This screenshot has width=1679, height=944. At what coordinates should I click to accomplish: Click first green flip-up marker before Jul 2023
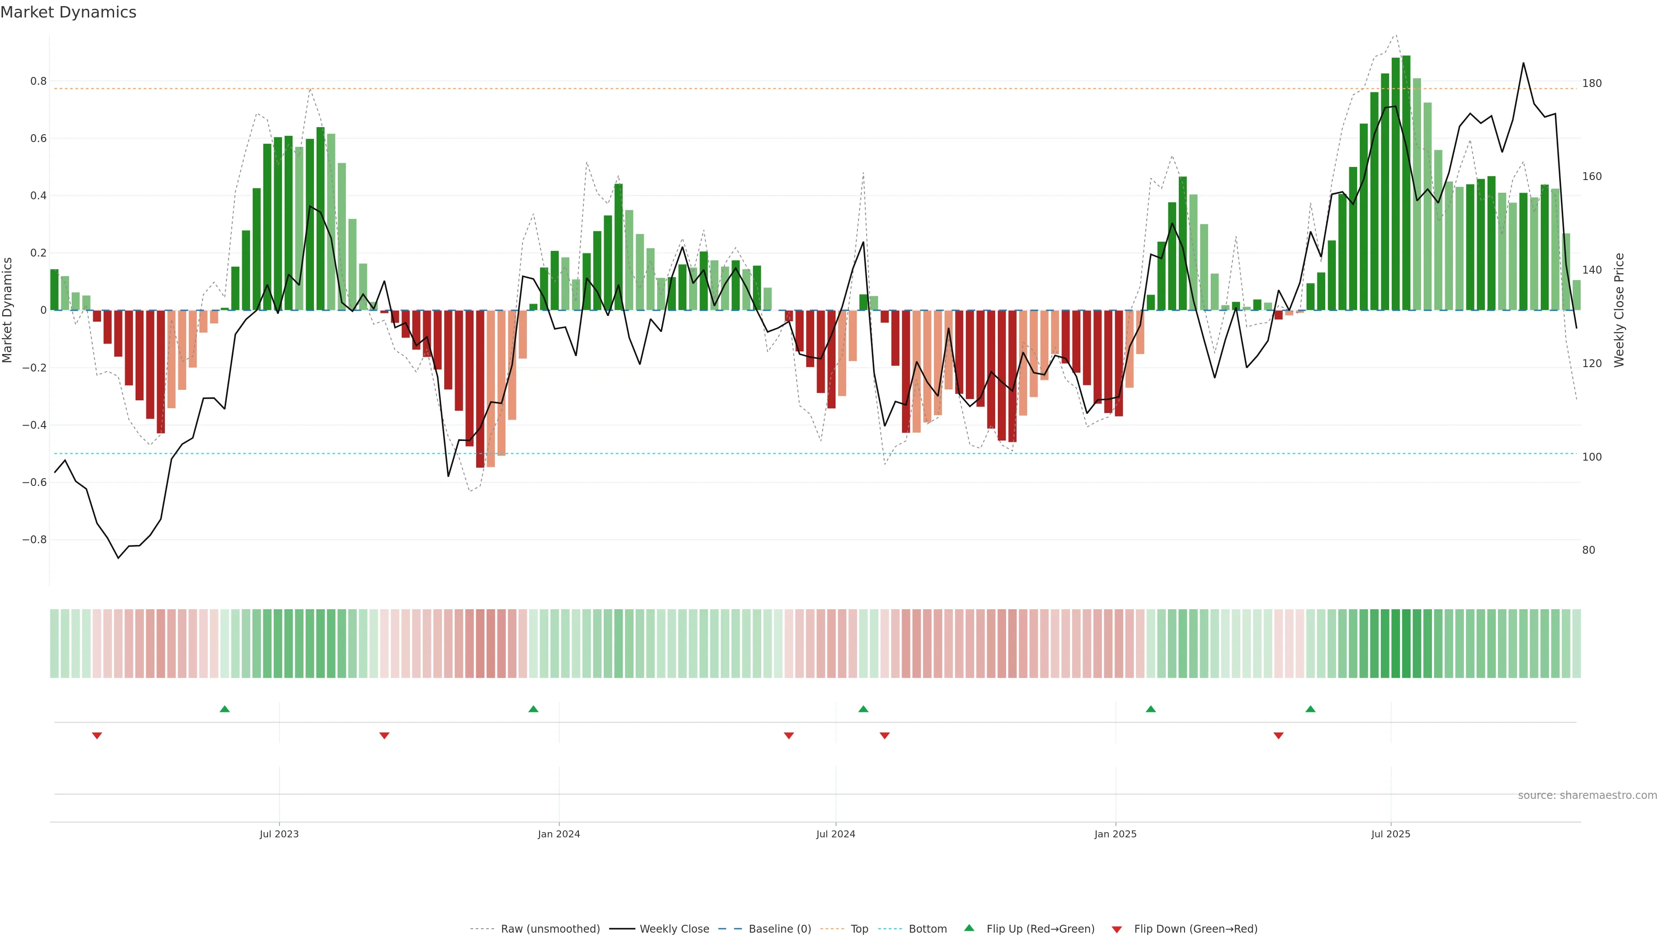[225, 709]
